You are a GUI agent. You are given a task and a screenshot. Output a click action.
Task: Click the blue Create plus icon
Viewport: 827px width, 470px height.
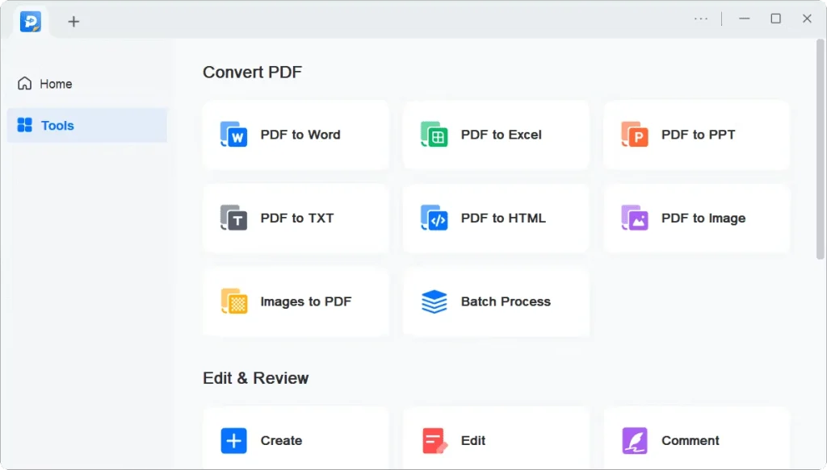[x=234, y=441]
